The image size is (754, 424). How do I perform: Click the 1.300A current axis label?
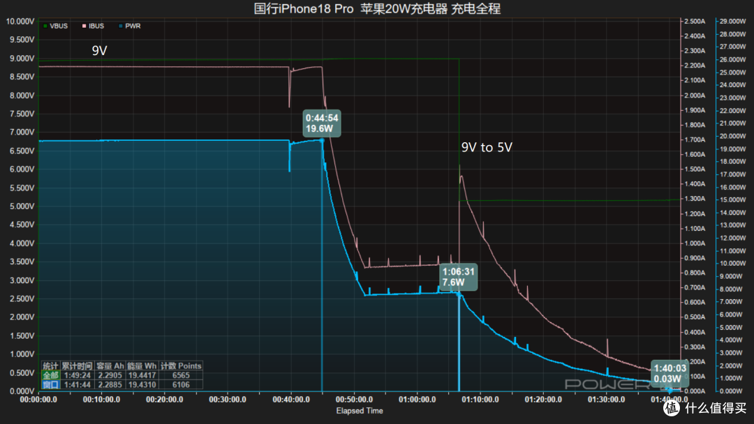(x=695, y=198)
